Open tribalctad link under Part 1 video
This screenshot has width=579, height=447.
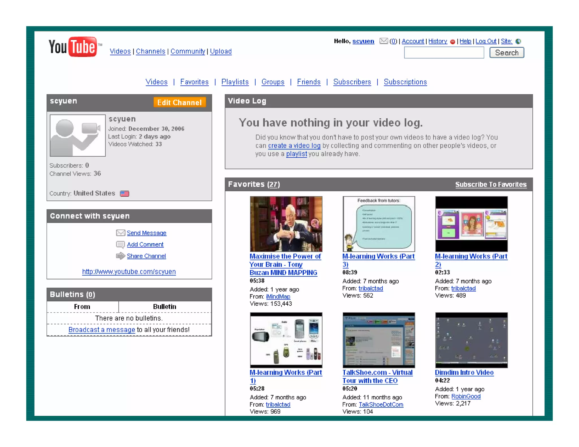[x=278, y=405]
